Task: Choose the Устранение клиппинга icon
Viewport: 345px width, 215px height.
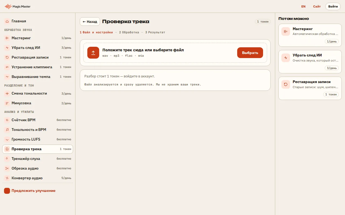Action: [x=7, y=67]
